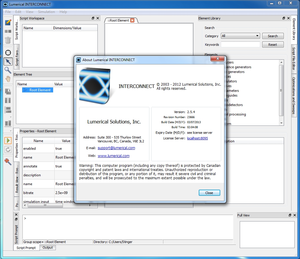
Task: Open the Edit menu
Action: coord(18,12)
